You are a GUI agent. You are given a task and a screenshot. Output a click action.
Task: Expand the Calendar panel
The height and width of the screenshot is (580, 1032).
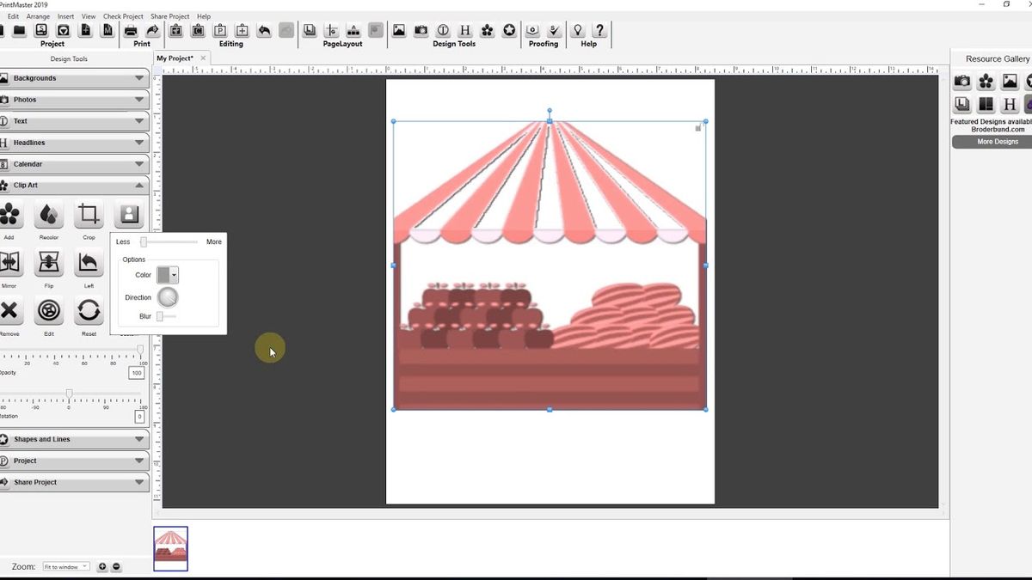74,164
